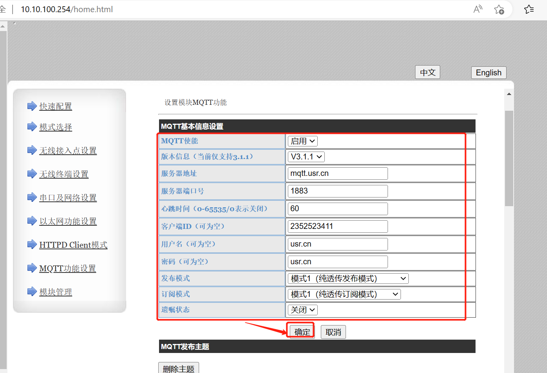This screenshot has width=547, height=373.
Task: Expand the V3.1.1 version dropdown
Action: click(x=306, y=157)
